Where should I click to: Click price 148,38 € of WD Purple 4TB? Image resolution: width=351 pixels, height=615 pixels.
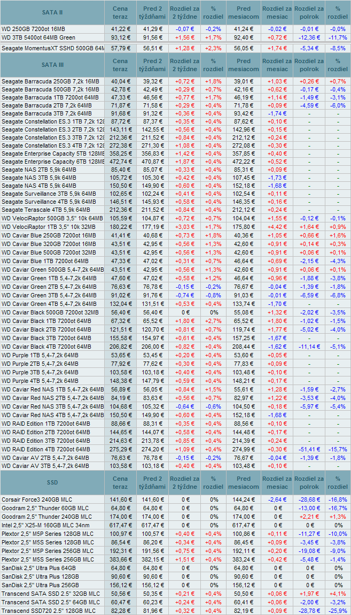[121, 381]
